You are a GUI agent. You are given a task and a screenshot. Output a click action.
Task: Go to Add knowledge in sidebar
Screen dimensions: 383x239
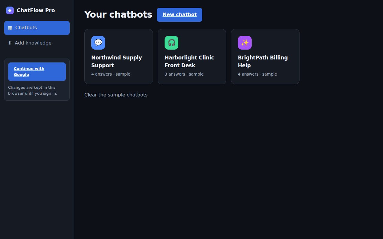[37, 43]
